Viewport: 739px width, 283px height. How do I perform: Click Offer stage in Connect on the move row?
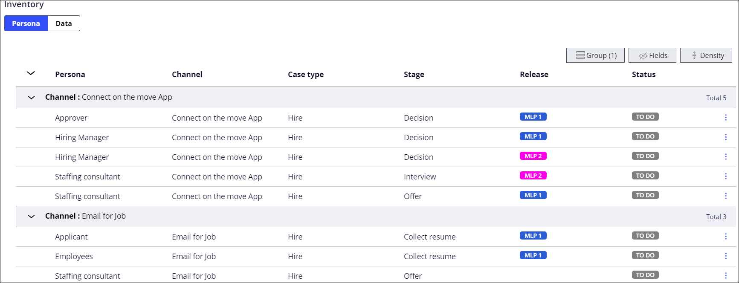pos(413,196)
